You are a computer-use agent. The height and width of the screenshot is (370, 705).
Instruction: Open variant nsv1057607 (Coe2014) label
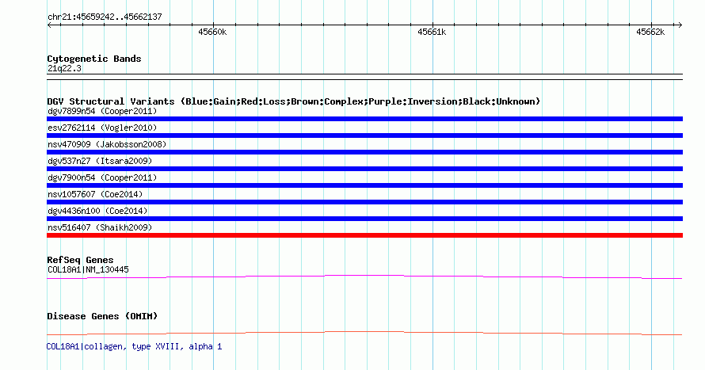(95, 194)
